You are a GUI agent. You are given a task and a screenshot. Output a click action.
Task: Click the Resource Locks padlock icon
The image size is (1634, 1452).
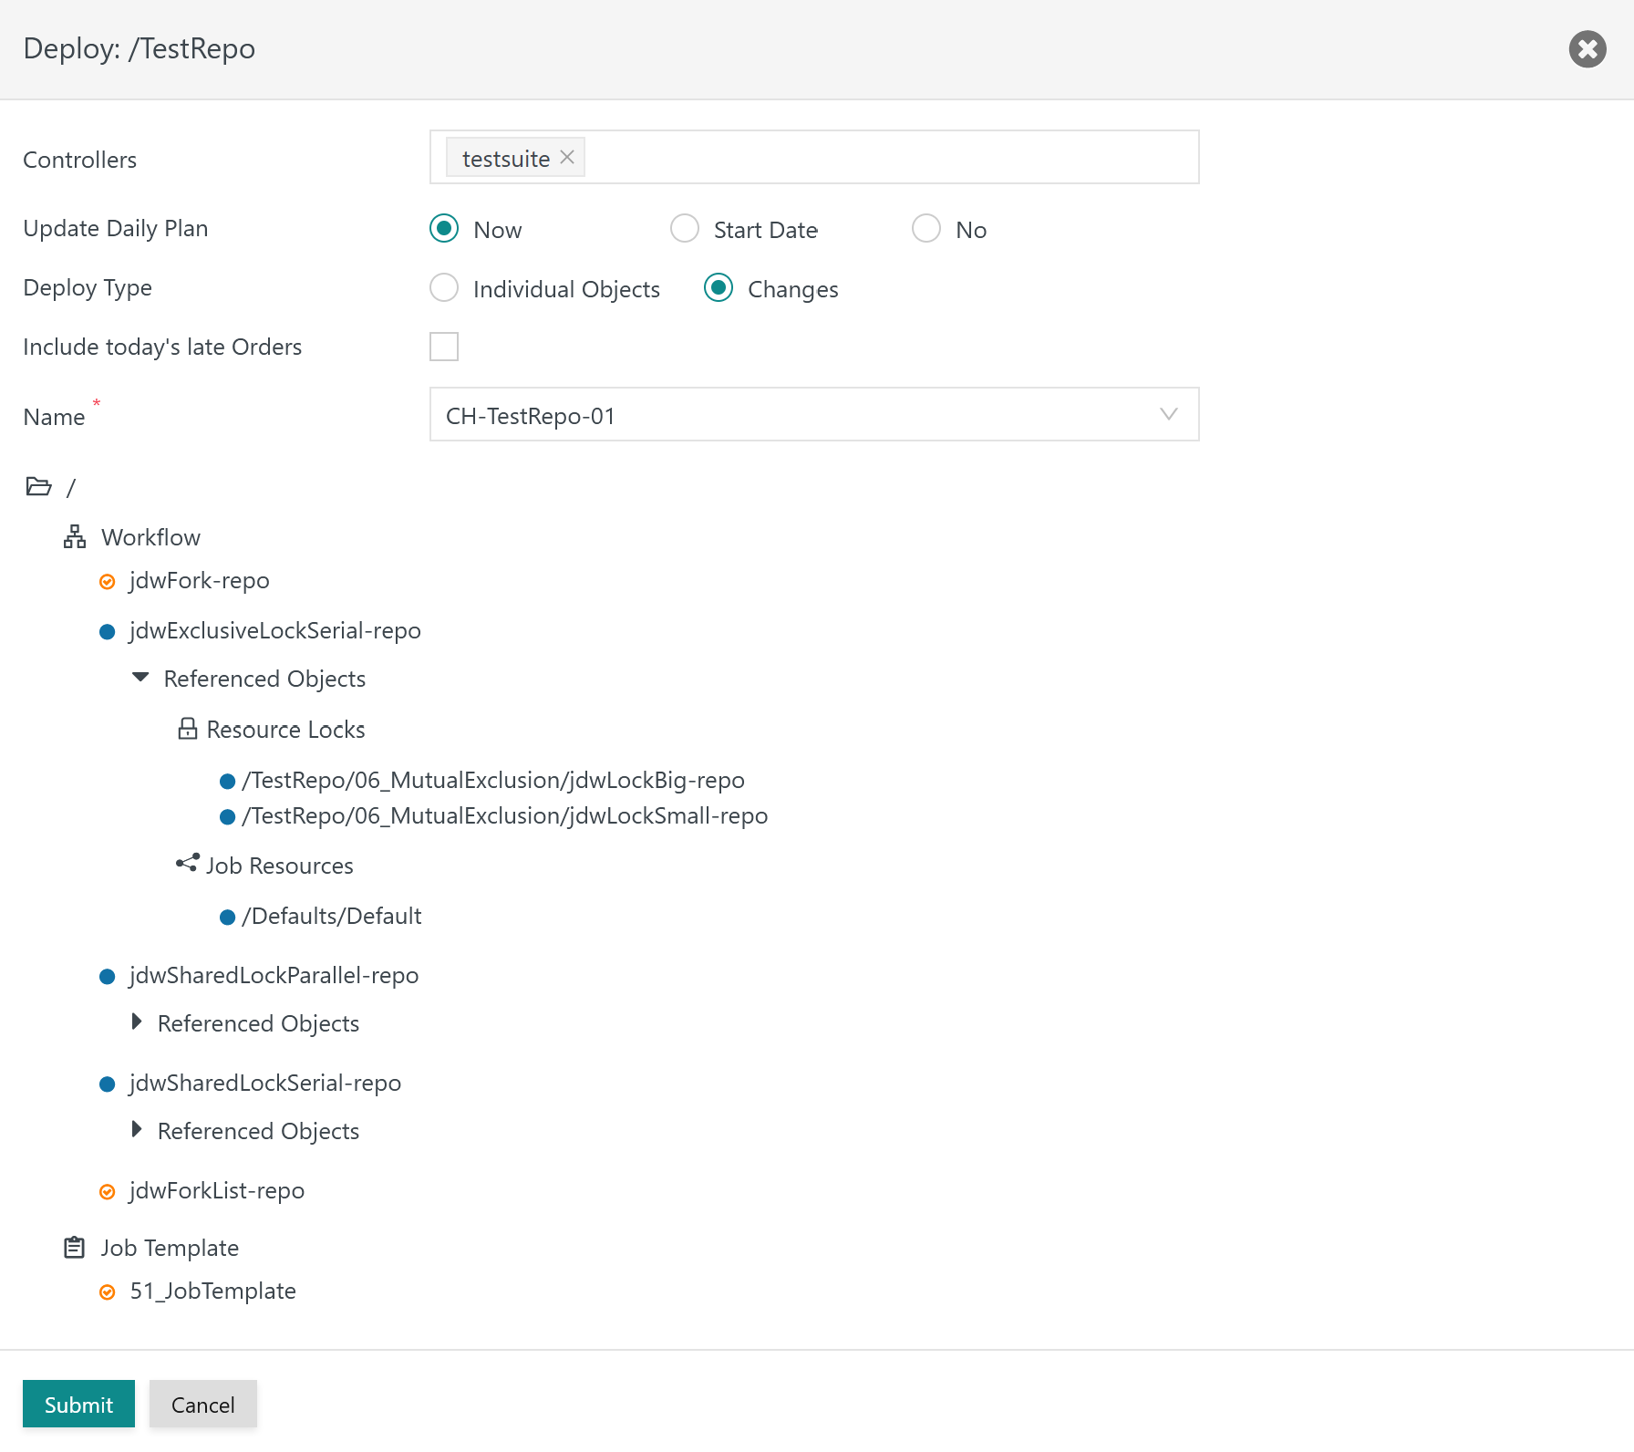[x=188, y=729]
